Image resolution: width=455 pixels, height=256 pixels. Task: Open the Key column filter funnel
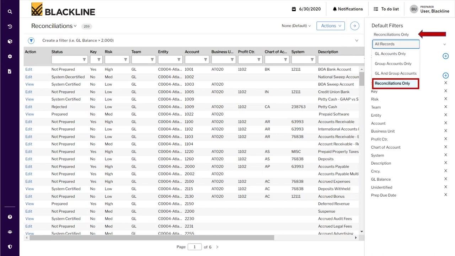coord(99,59)
